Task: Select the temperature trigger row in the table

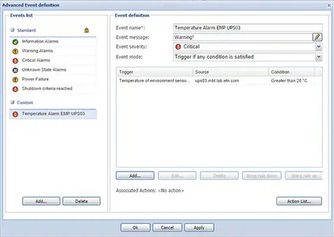Action: (216, 81)
